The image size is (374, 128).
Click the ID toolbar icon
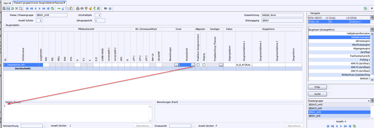[105, 8]
